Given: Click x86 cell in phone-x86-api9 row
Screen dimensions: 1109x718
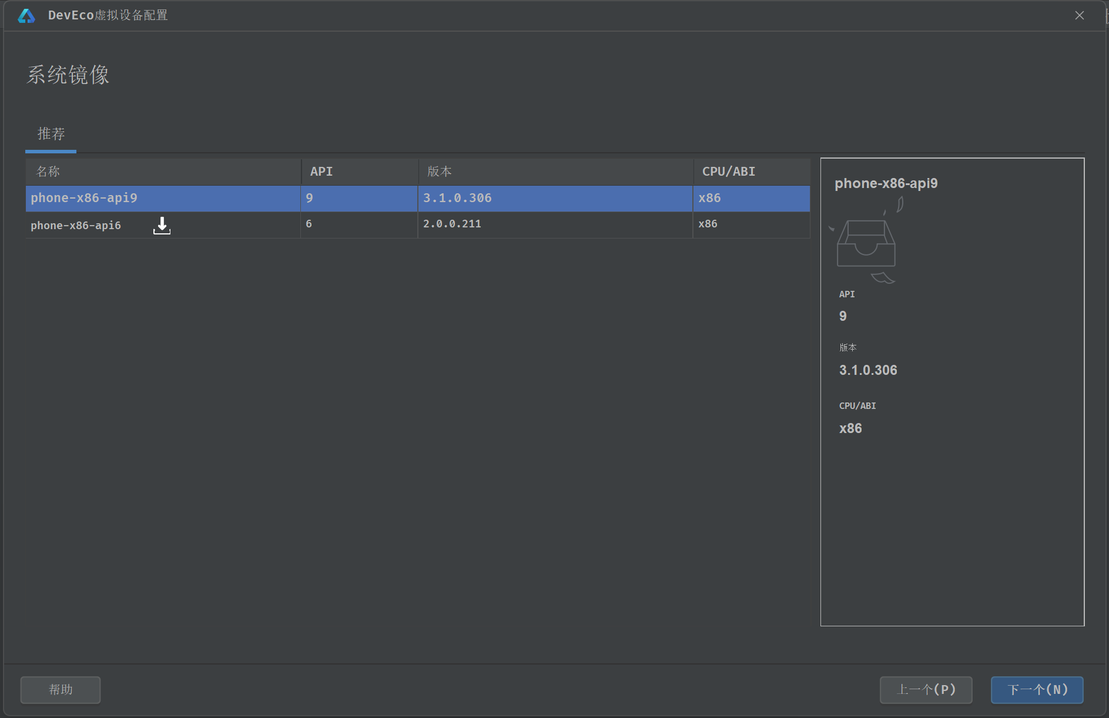Looking at the screenshot, I should tap(752, 199).
